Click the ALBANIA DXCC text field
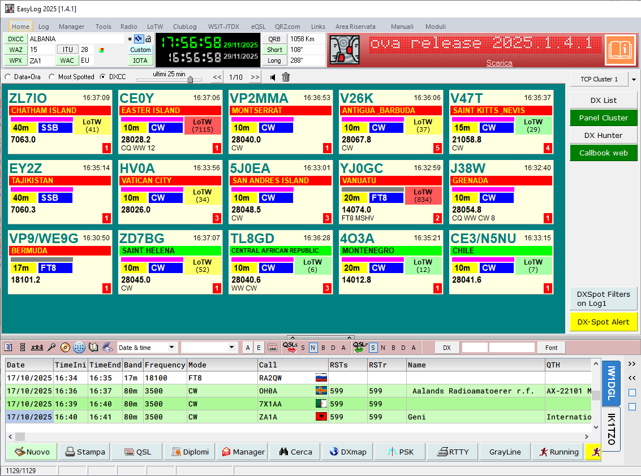 tap(76, 39)
